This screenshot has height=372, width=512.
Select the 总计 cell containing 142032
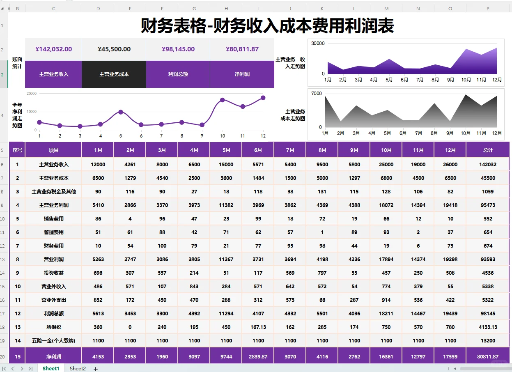[488, 164]
